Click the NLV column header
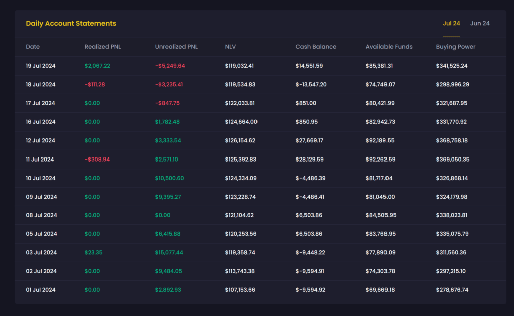 [x=230, y=46]
